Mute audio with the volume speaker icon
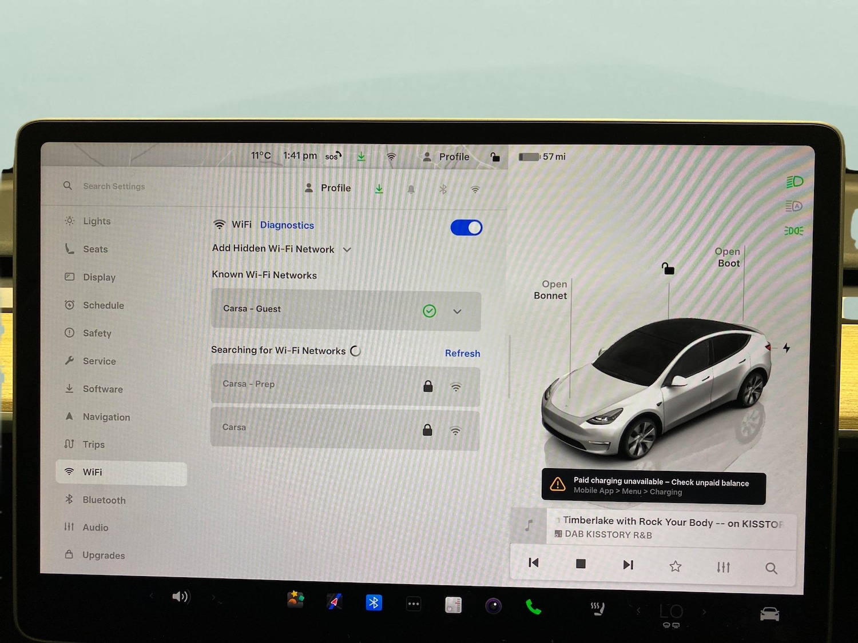858x643 pixels. click(x=181, y=596)
